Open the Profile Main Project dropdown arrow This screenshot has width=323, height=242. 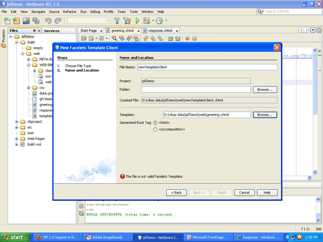(166, 21)
